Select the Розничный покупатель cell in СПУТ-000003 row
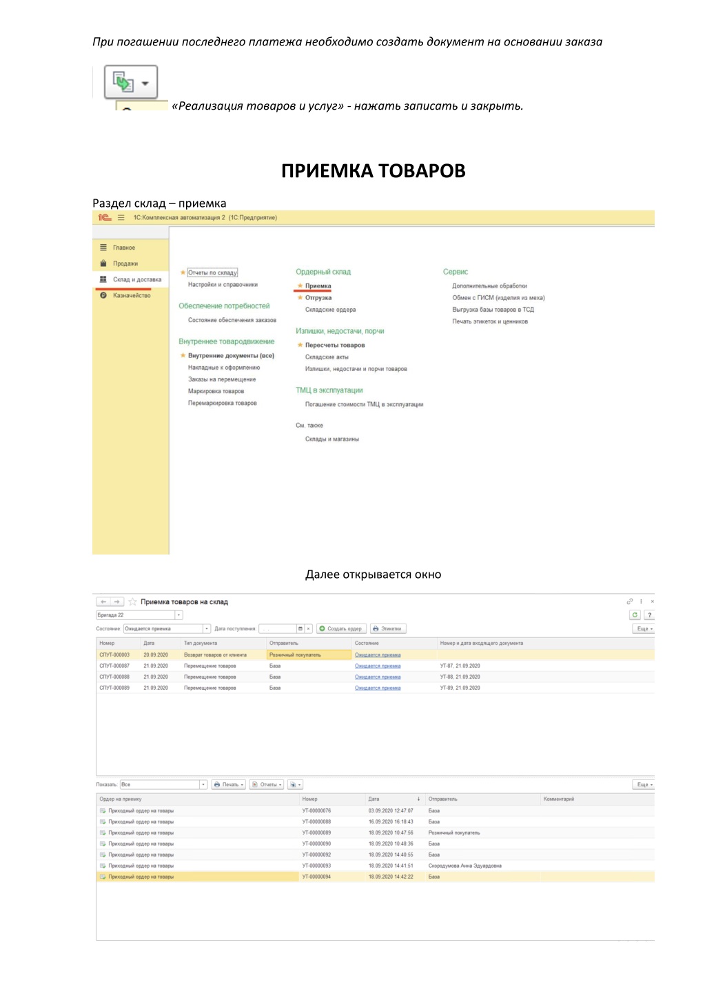 [309, 655]
